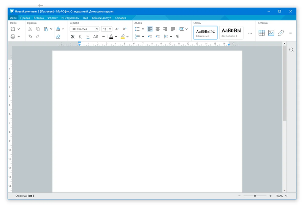Increase font size with A+ icon
304x207 pixels.
coord(125,29)
